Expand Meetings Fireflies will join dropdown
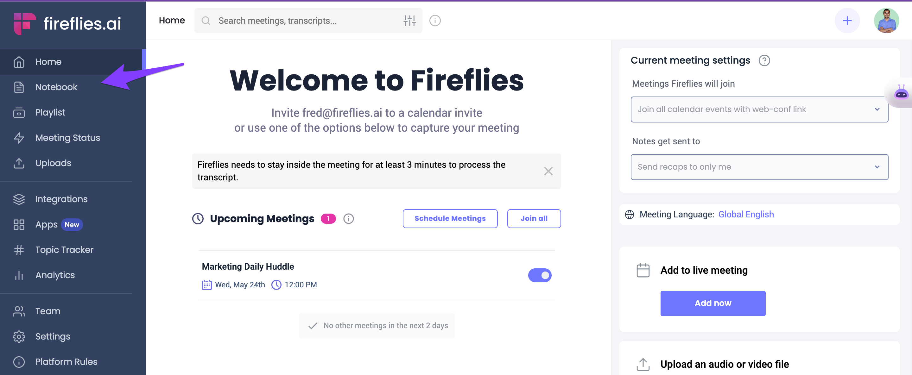This screenshot has height=375, width=912. pyautogui.click(x=759, y=109)
